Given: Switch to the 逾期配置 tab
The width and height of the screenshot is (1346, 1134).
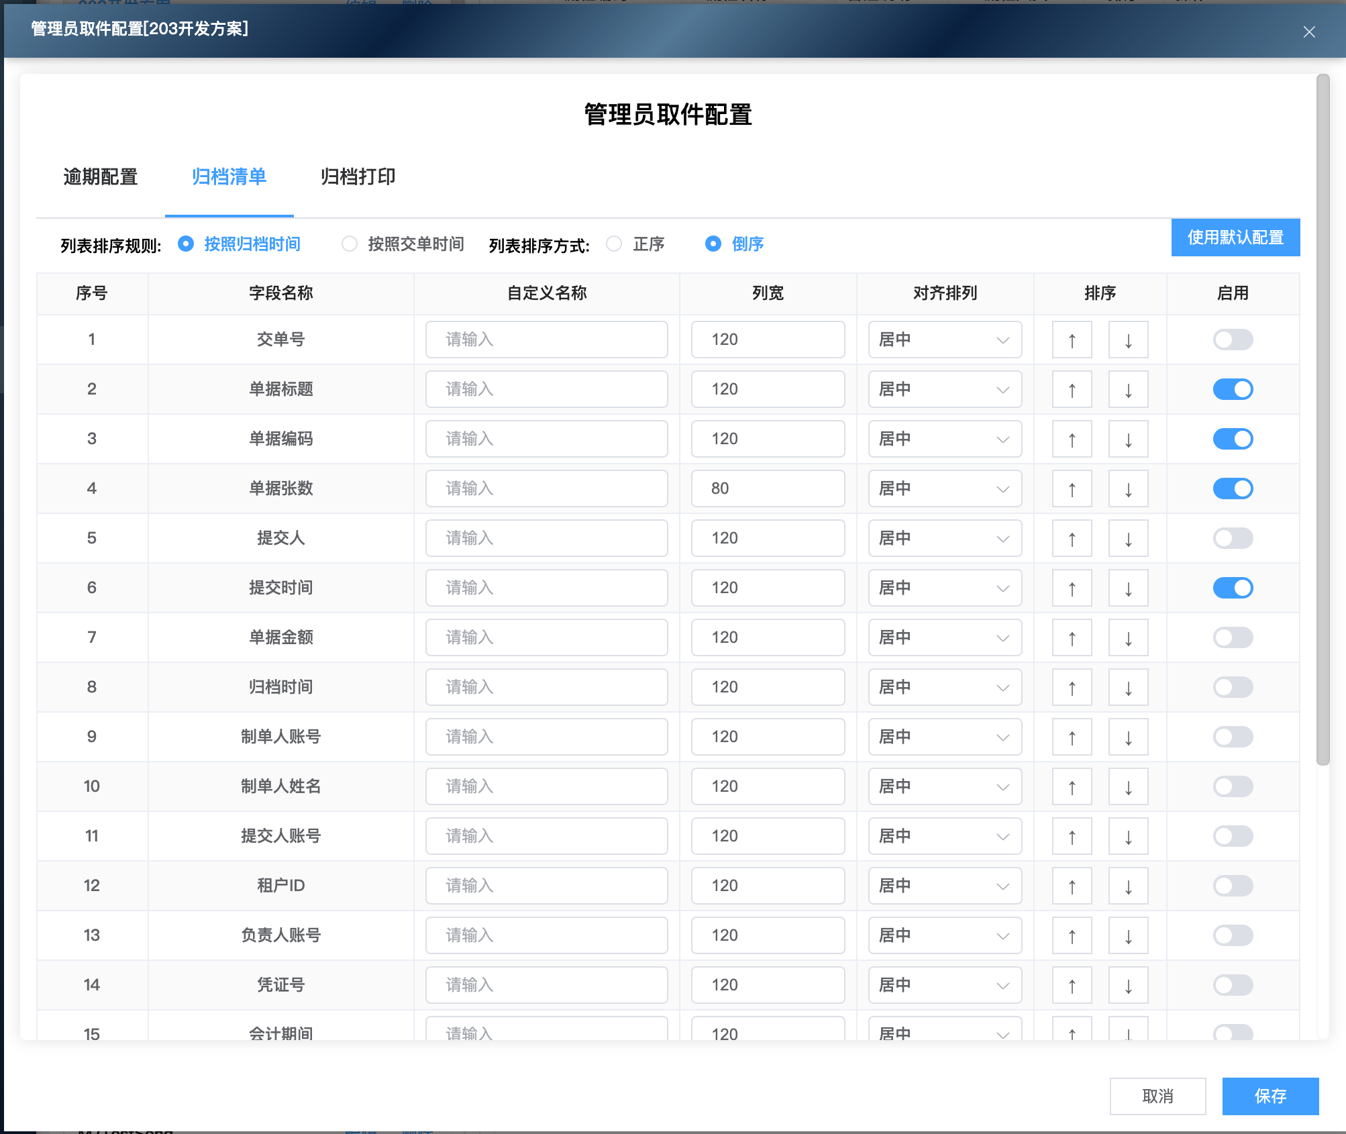Looking at the screenshot, I should pos(101,177).
